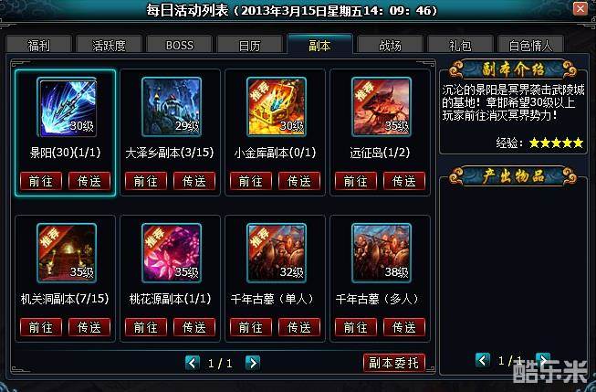596x392 pixels.
Task: Close the 每日活动列表 window
Action: (x=580, y=8)
